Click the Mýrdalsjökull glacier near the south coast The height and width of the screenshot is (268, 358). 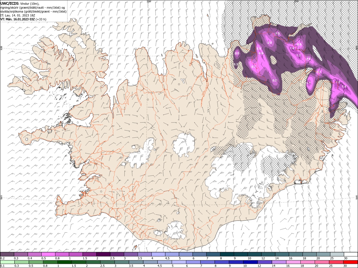click(175, 230)
